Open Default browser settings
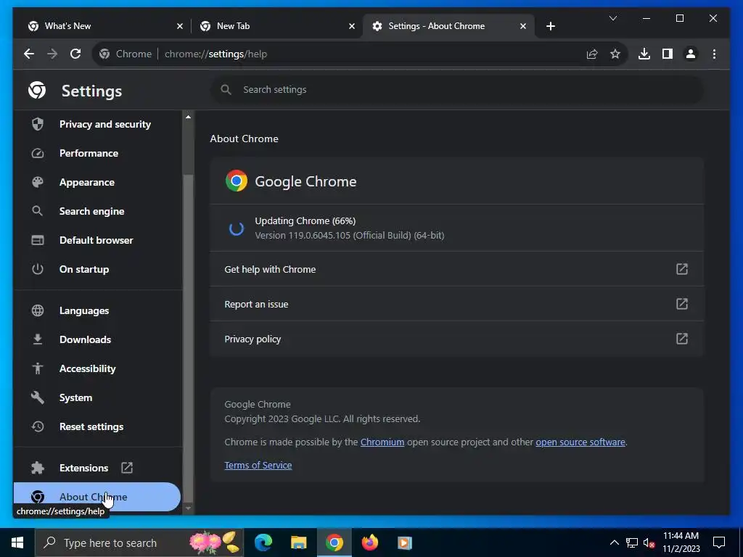The height and width of the screenshot is (557, 743). click(98, 240)
